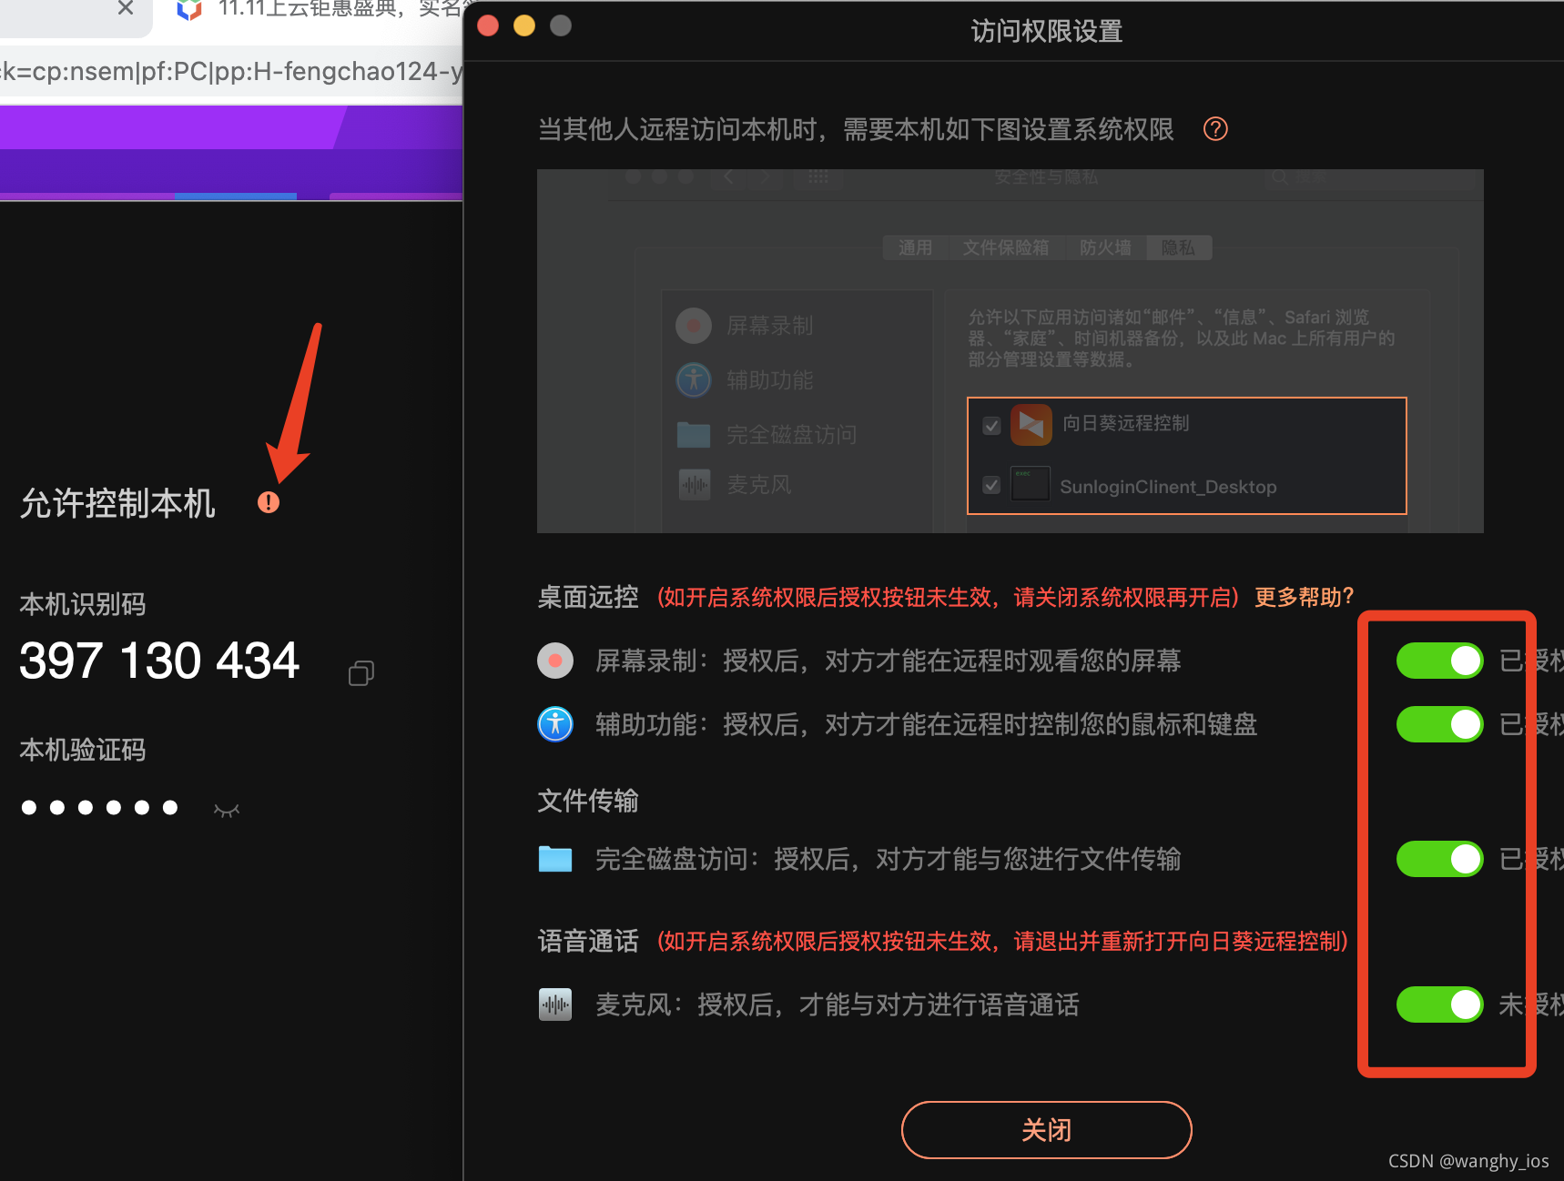Viewport: 1564px width, 1181px height.
Task: Close the browser tab with X icon
Action: (x=126, y=8)
